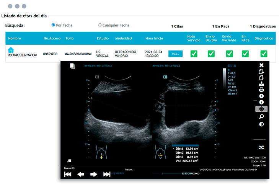Screen dimensions: 279x186
Task: Click the ZOOM: 100% readout
Action: pyautogui.click(x=258, y=162)
